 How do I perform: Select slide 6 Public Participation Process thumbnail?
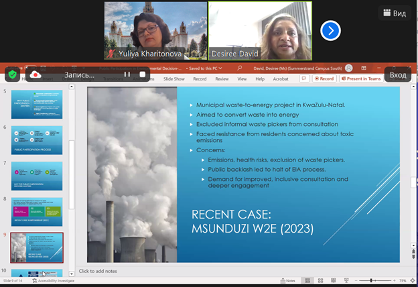[x=37, y=140]
